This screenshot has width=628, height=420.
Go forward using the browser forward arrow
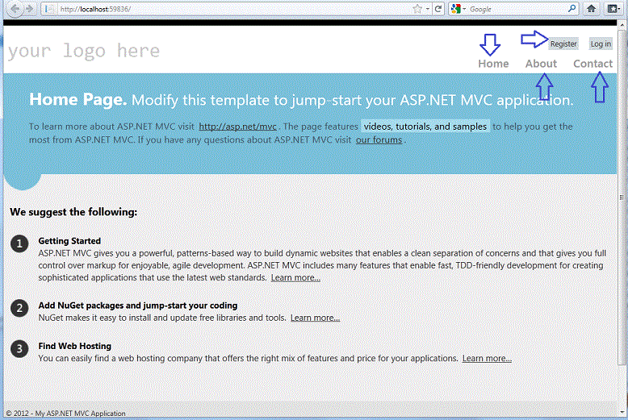(x=30, y=8)
